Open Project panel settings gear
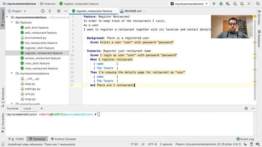The height and width of the screenshot is (147, 262). pos(59,11)
